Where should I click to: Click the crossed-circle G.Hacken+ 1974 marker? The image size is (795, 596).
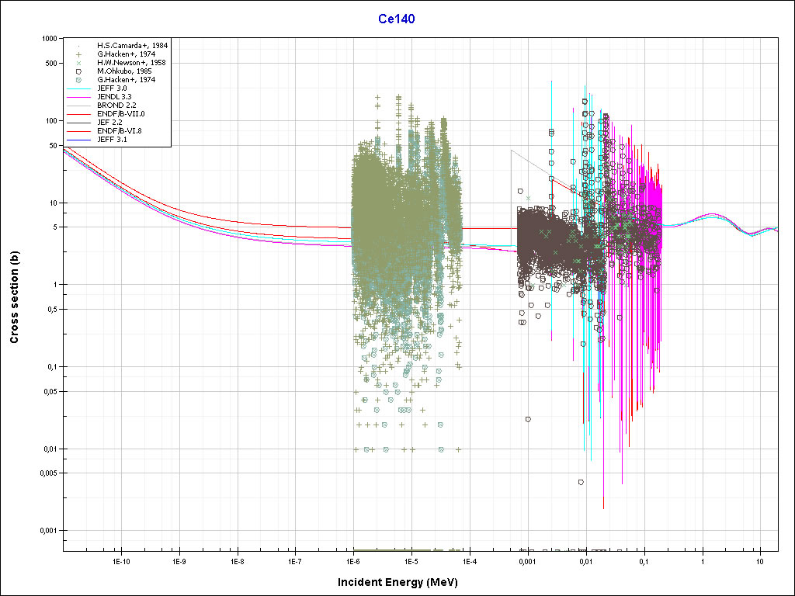click(78, 79)
